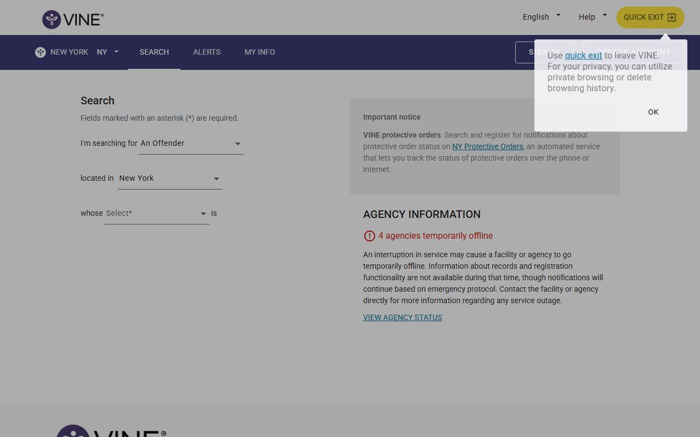
Task: Click the Create Account button
Action: pyautogui.click(x=633, y=52)
